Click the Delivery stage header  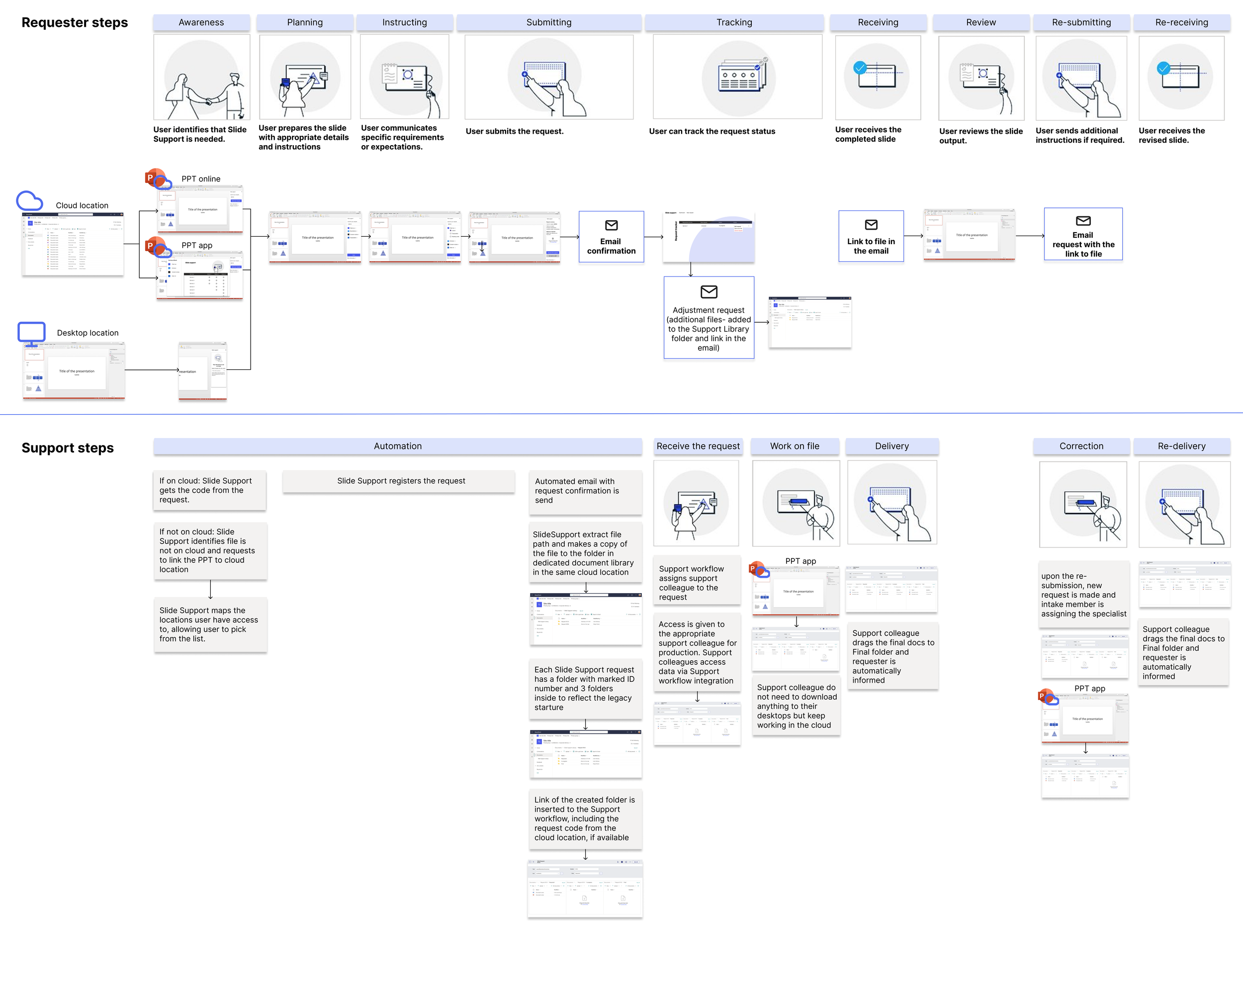(x=891, y=446)
